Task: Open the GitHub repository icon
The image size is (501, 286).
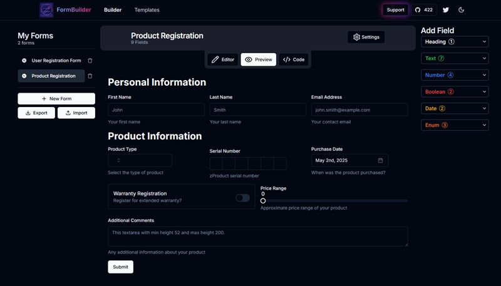Action: pyautogui.click(x=418, y=10)
